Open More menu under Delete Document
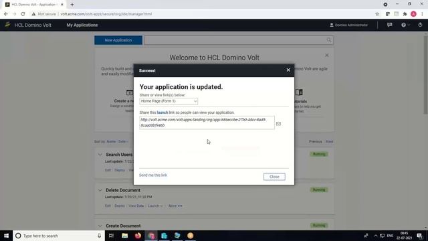 (x=175, y=206)
